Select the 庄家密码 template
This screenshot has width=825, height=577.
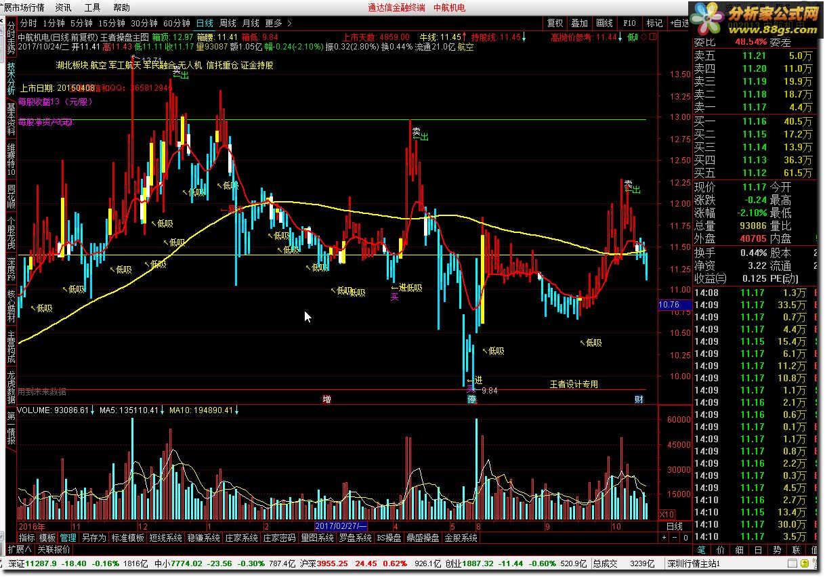click(x=279, y=538)
